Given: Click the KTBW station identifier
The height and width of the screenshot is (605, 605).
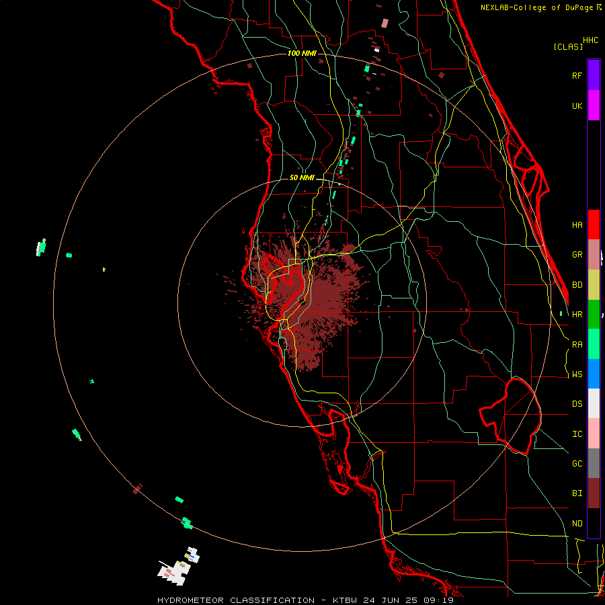Looking at the screenshot, I should (346, 600).
